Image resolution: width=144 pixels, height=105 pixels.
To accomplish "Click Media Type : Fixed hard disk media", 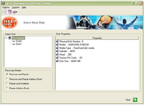I will pos(77,48).
